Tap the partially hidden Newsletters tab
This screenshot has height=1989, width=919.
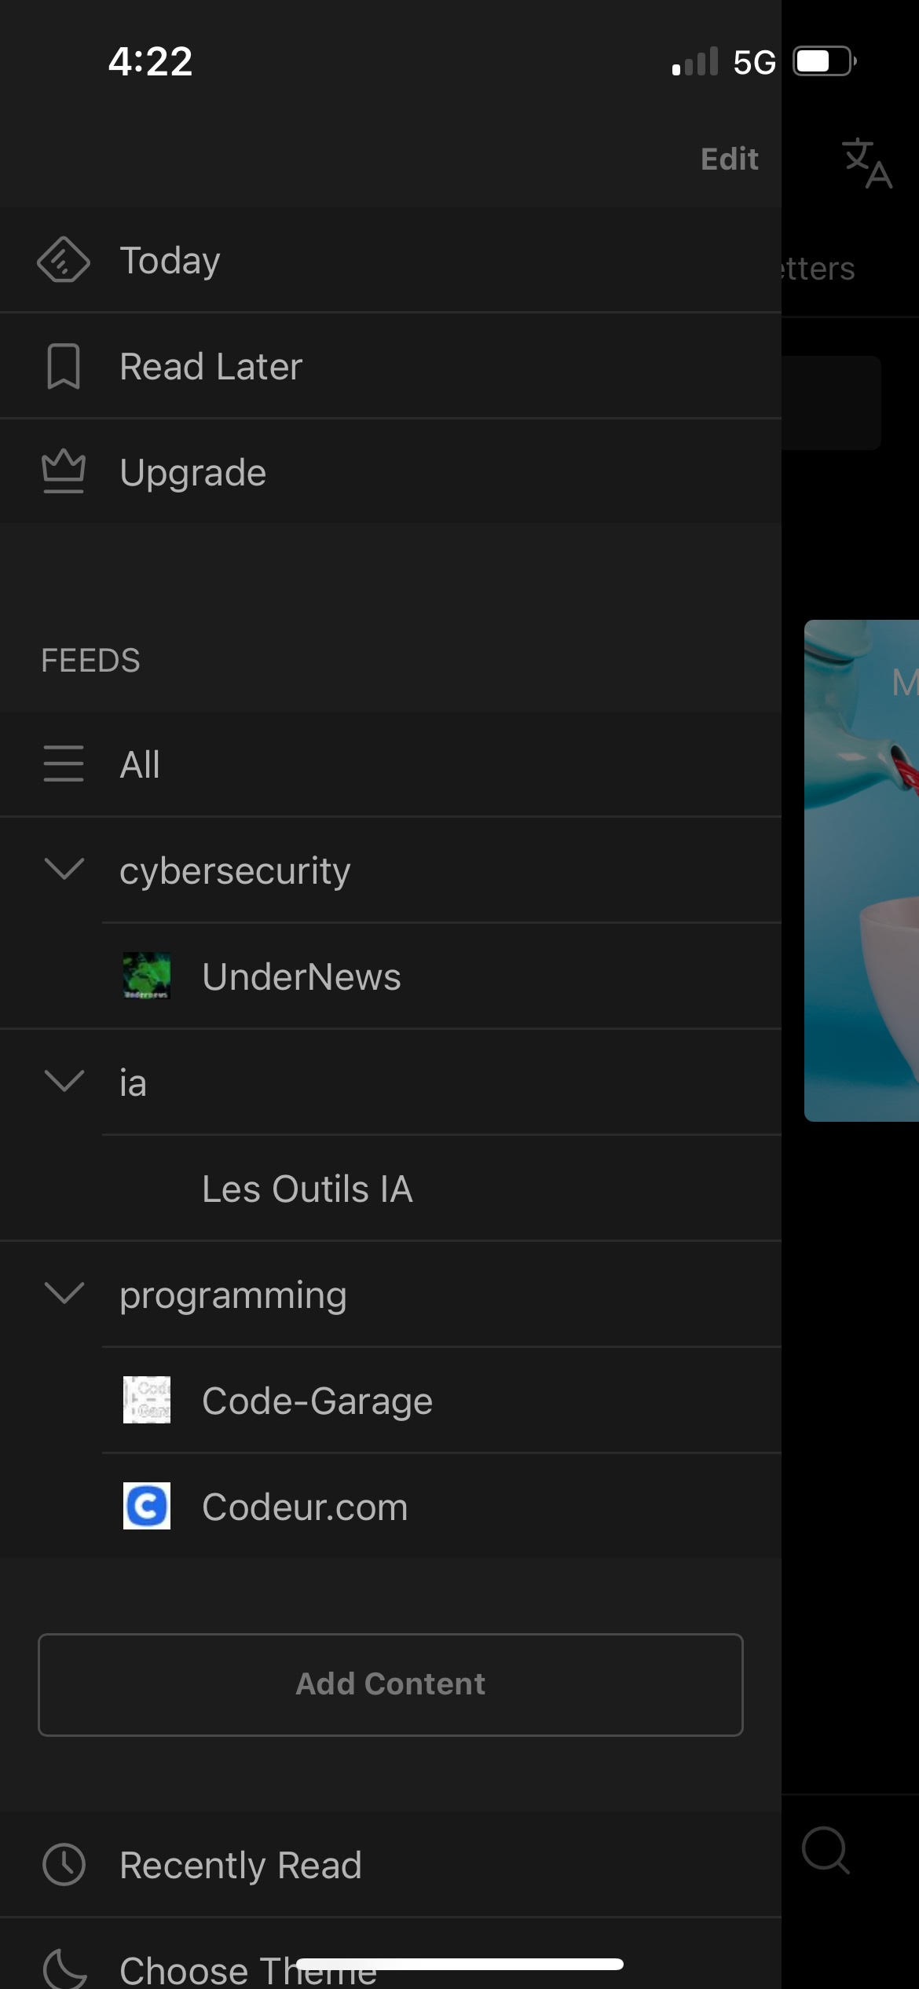[818, 269]
